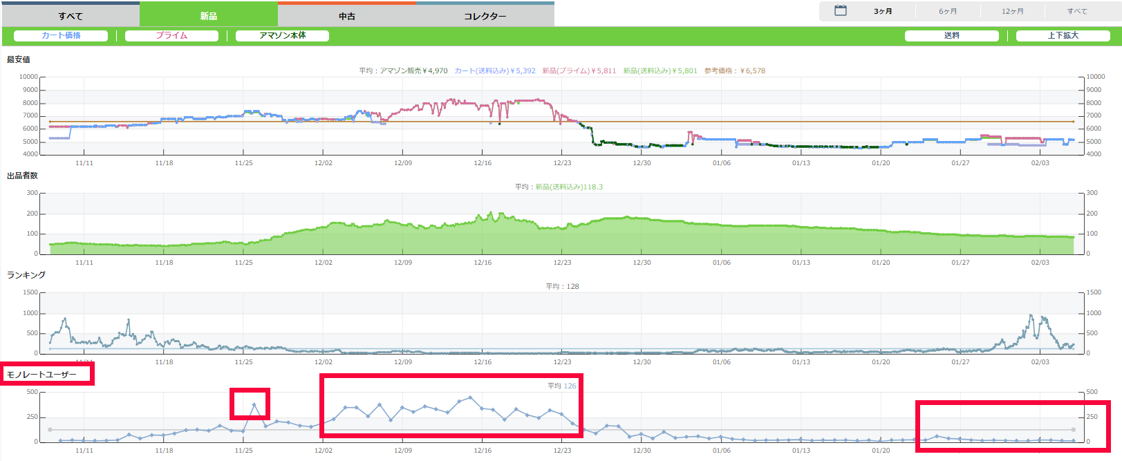Image resolution: width=1122 pixels, height=461 pixels.
Task: Change the period to 6ヶ月
Action: click(948, 11)
